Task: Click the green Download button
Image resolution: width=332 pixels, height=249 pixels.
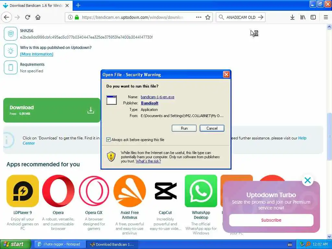Action: pos(52,110)
